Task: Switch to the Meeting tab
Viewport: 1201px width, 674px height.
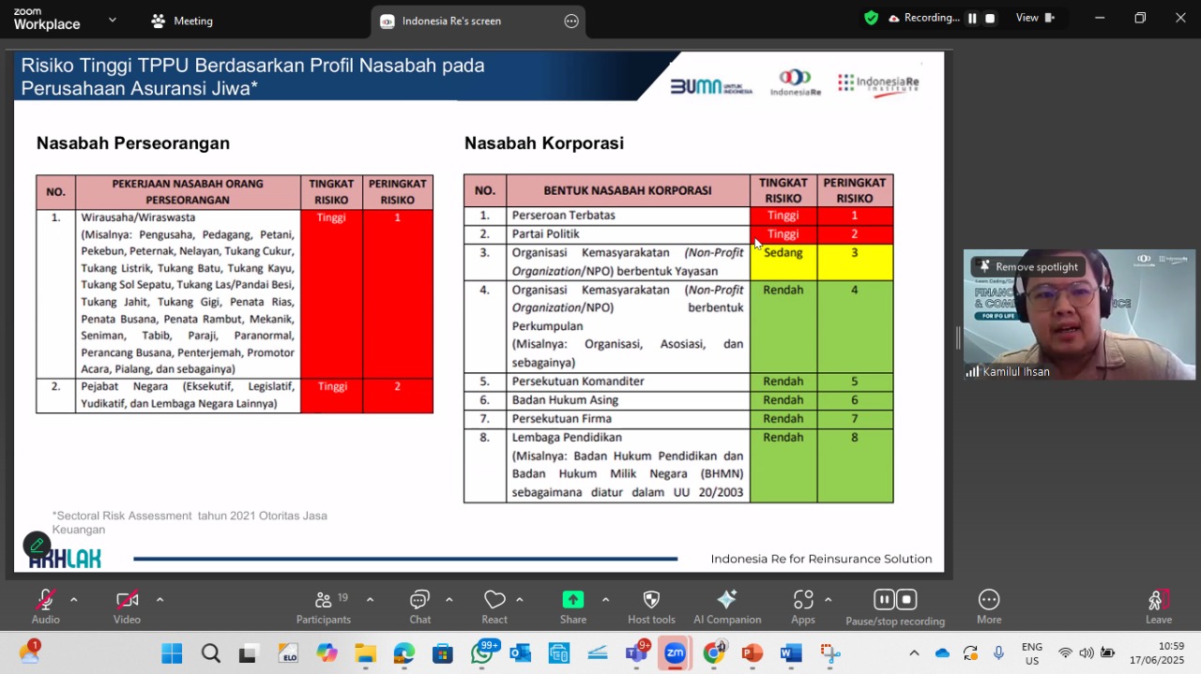Action: 182,21
